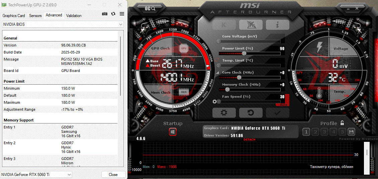378x179 pixels.
Task: Click the Power Limit value 90
Action: point(282,49)
